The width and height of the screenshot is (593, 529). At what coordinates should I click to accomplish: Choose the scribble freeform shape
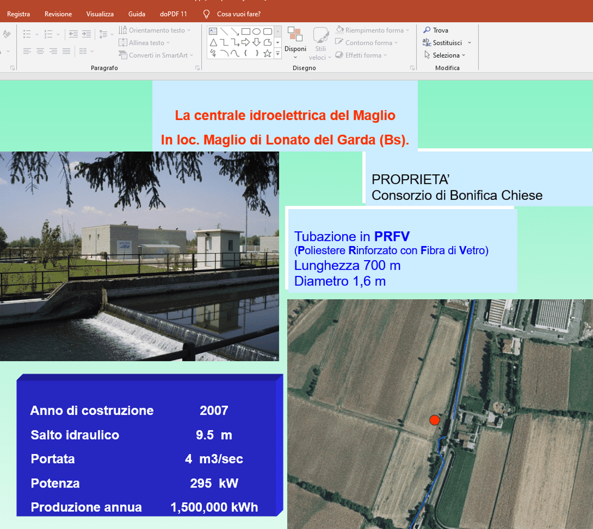(213, 53)
